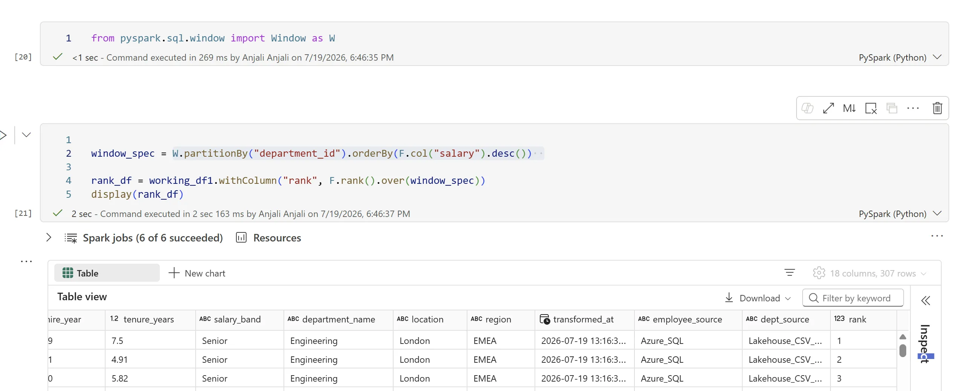Expand the Spark jobs details chevron
Screen dimensions: 956x391
coord(49,237)
